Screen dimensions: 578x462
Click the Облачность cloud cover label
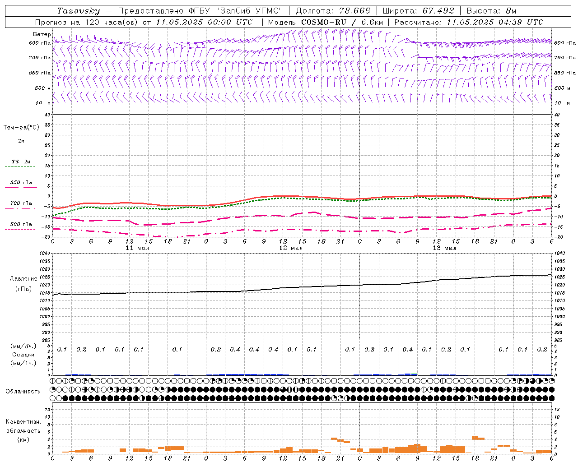pyautogui.click(x=23, y=392)
